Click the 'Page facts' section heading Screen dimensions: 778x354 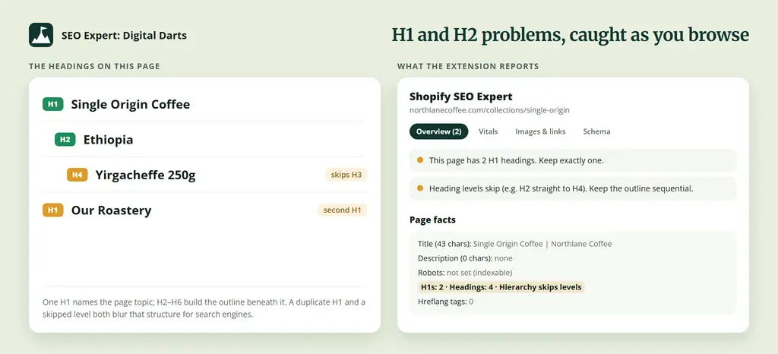click(x=432, y=220)
